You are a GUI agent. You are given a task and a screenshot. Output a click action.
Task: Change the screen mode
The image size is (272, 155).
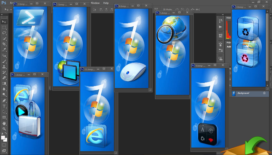[x=4, y=151]
